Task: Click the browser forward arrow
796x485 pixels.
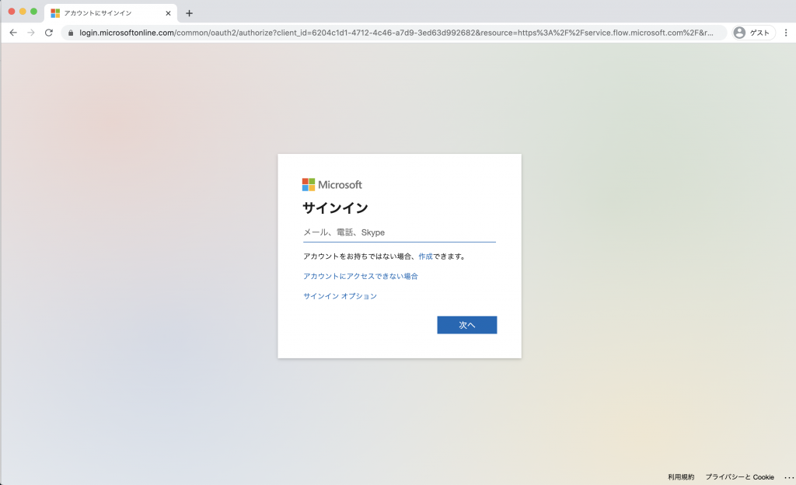Action: click(x=31, y=33)
